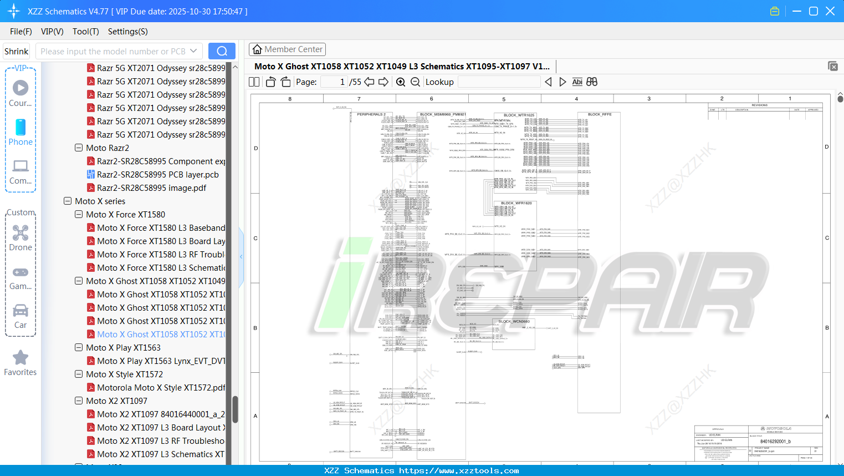
Task: Click the Member Center button
Action: (x=287, y=49)
